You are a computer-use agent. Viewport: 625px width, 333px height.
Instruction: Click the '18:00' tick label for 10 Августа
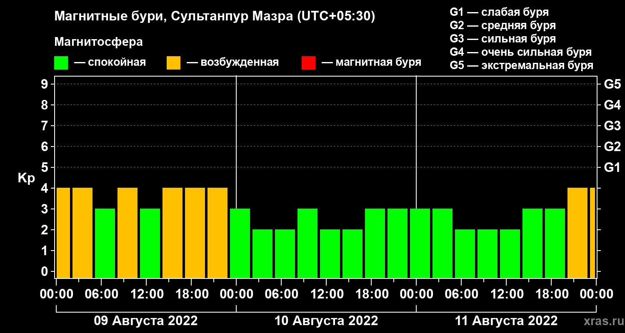tap(371, 294)
